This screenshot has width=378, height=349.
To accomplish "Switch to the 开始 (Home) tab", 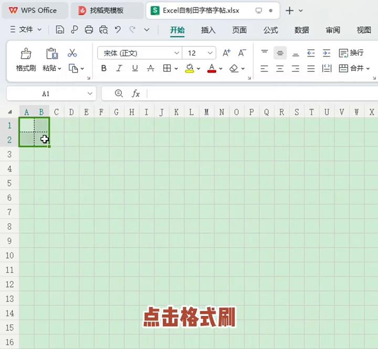I will pyautogui.click(x=177, y=30).
